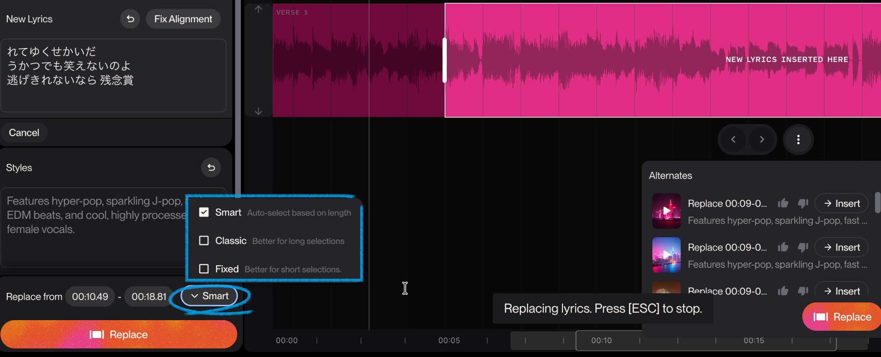The width and height of the screenshot is (881, 357).
Task: Collapse the Smart mode dropdown
Action: tap(209, 296)
